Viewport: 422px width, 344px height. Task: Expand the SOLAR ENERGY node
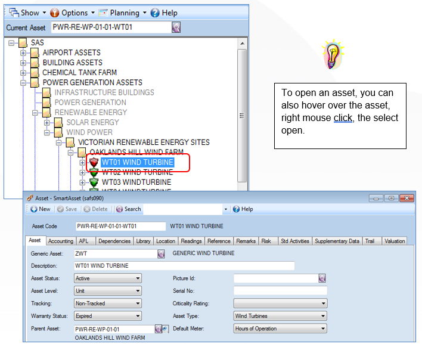click(x=47, y=122)
